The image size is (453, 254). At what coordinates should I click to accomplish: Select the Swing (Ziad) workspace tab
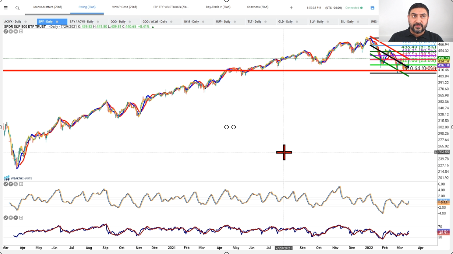pyautogui.click(x=87, y=7)
